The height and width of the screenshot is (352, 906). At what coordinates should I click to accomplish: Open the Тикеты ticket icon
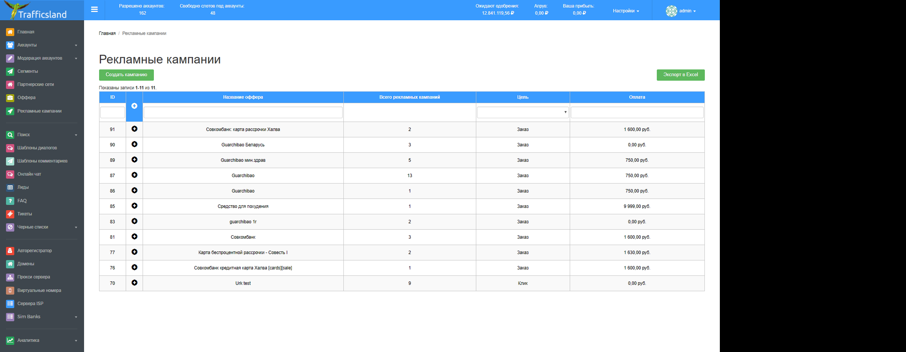coord(10,214)
